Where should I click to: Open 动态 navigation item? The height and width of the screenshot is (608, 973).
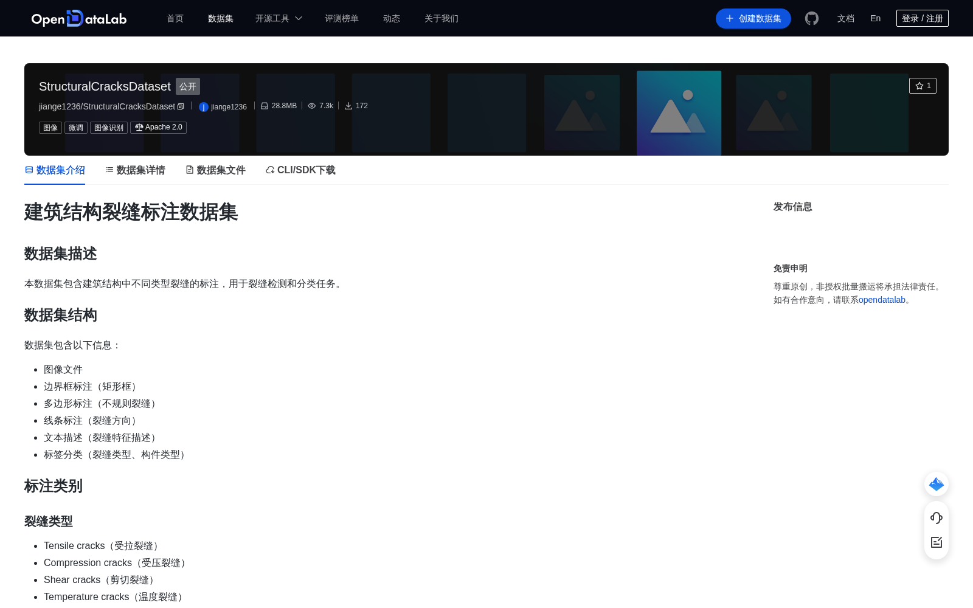point(392,18)
